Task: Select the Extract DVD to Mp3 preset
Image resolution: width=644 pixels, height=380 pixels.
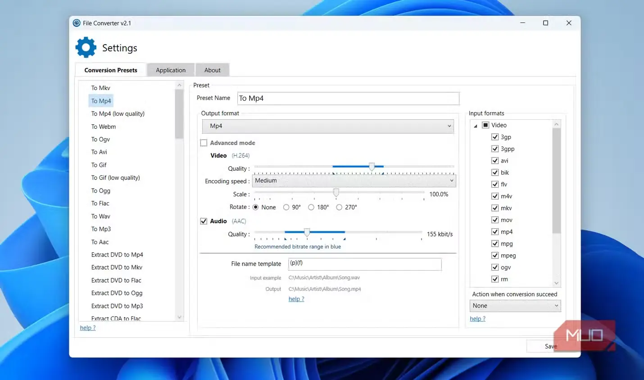Action: [117, 306]
